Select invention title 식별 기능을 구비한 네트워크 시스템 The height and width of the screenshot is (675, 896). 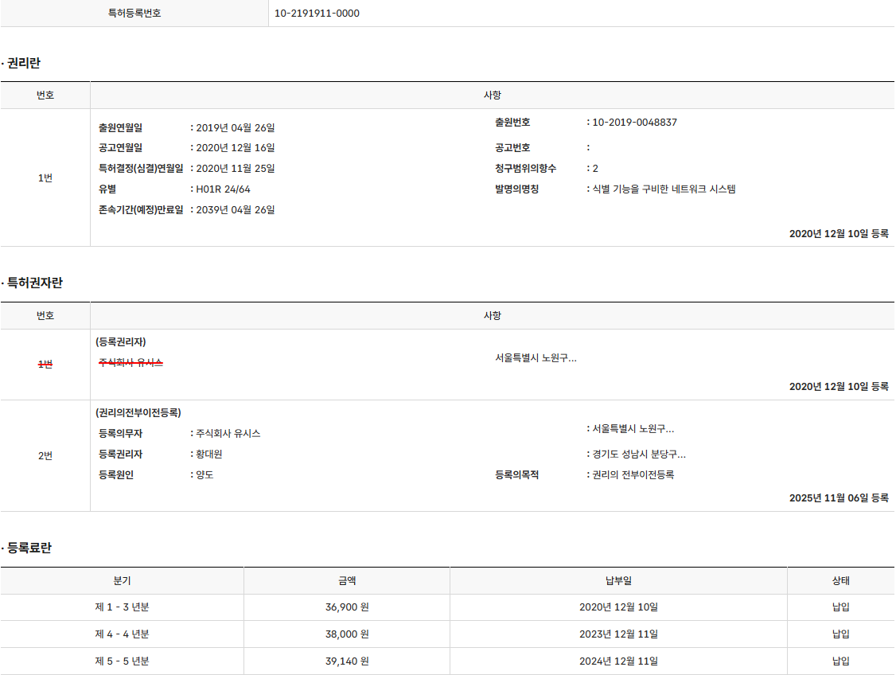point(664,189)
